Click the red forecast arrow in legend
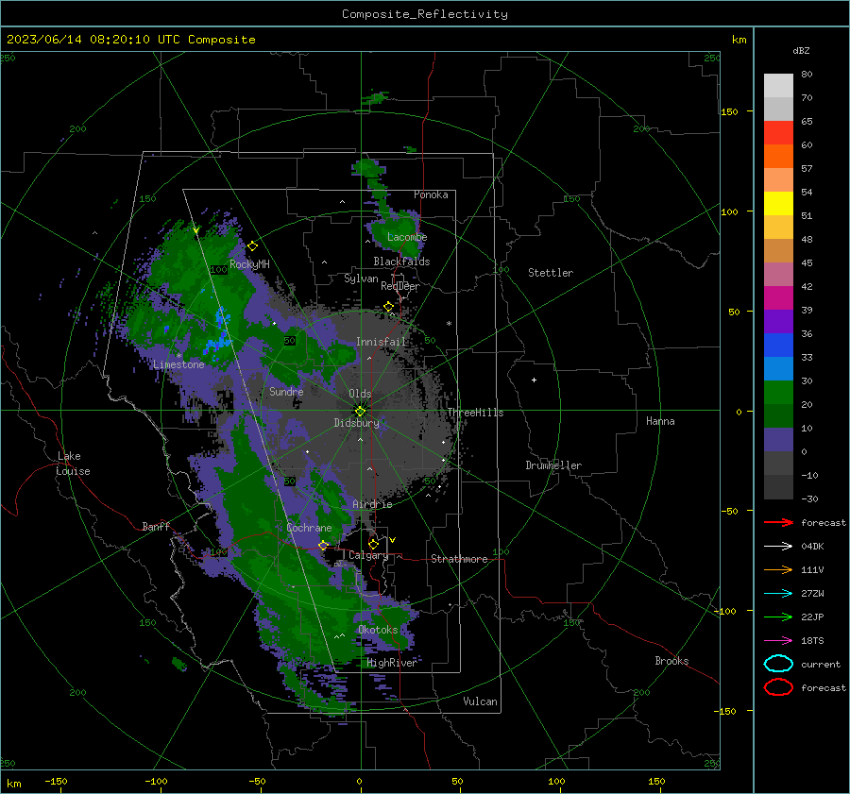Screen dimensions: 850x794 [778, 522]
